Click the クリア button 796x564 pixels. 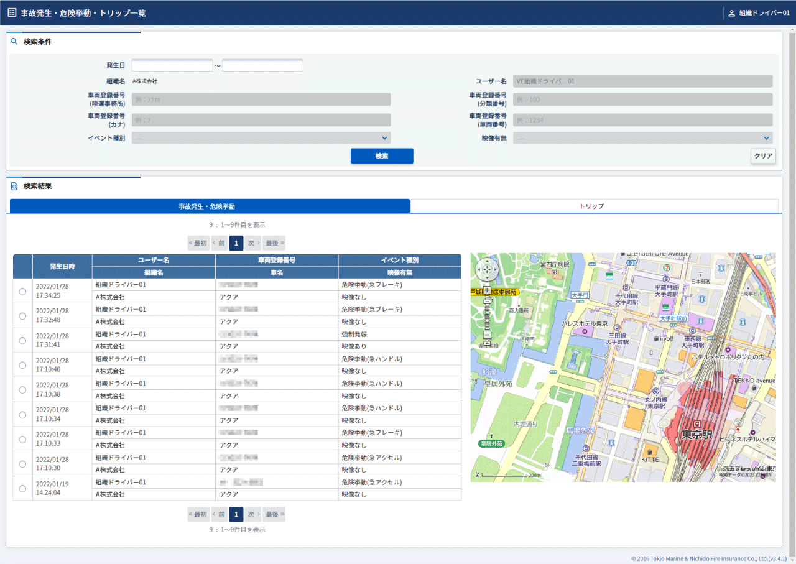pyautogui.click(x=763, y=156)
